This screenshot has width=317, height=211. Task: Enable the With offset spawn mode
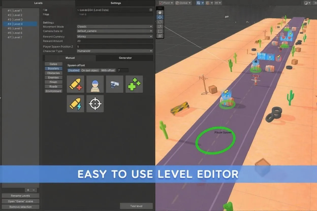point(108,70)
